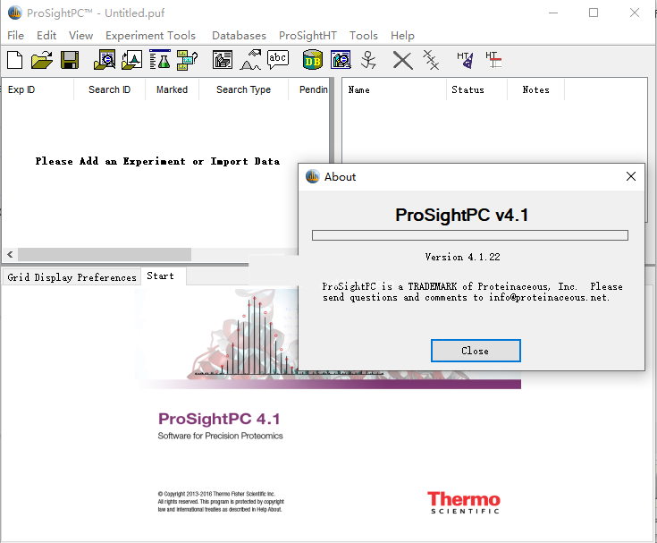Click the Thermo Scientific logo
This screenshot has width=657, height=543.
click(464, 503)
